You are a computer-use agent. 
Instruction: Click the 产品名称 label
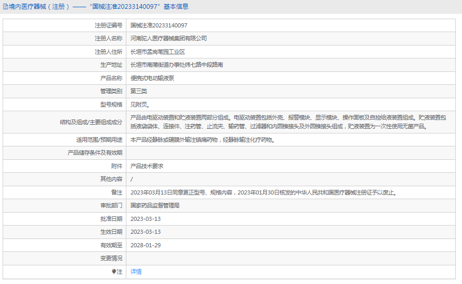tap(111, 78)
